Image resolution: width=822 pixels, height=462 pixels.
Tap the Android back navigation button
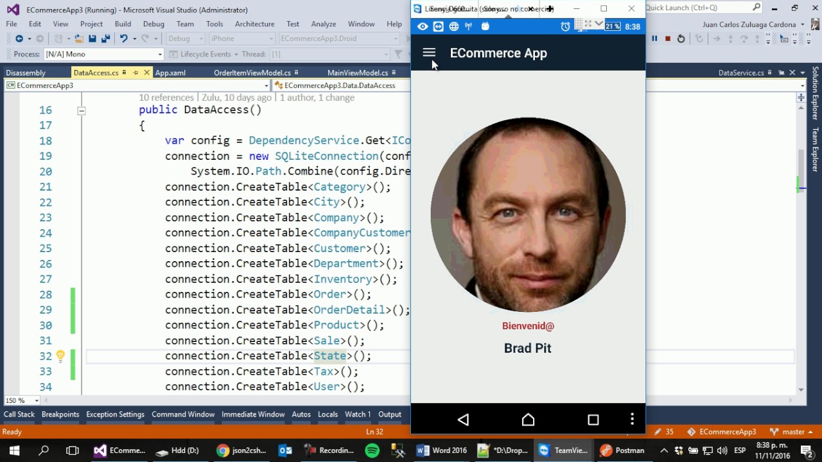(x=463, y=420)
